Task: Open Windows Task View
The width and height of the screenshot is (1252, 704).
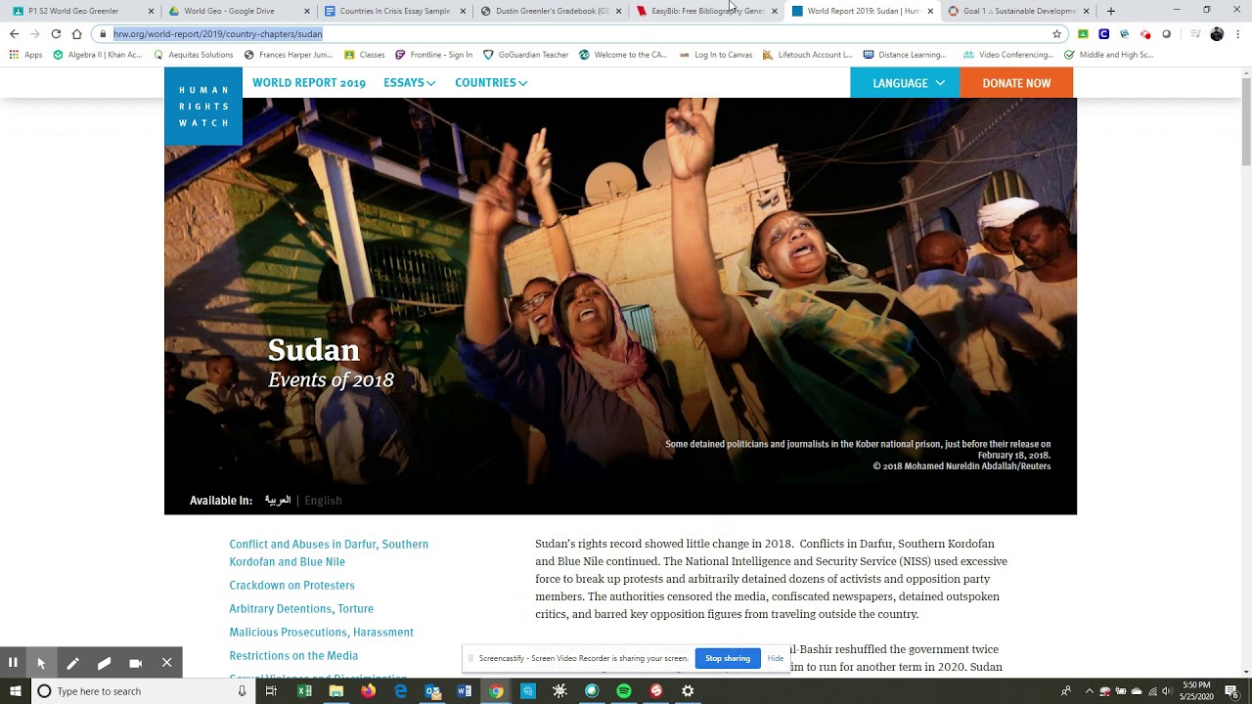Action: coord(271,691)
